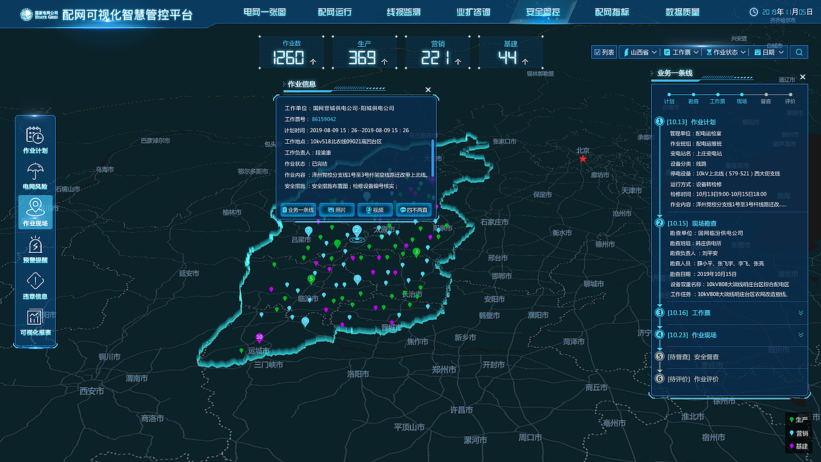Click the 计划 node on progress line
The image size is (821, 462).
click(x=669, y=94)
